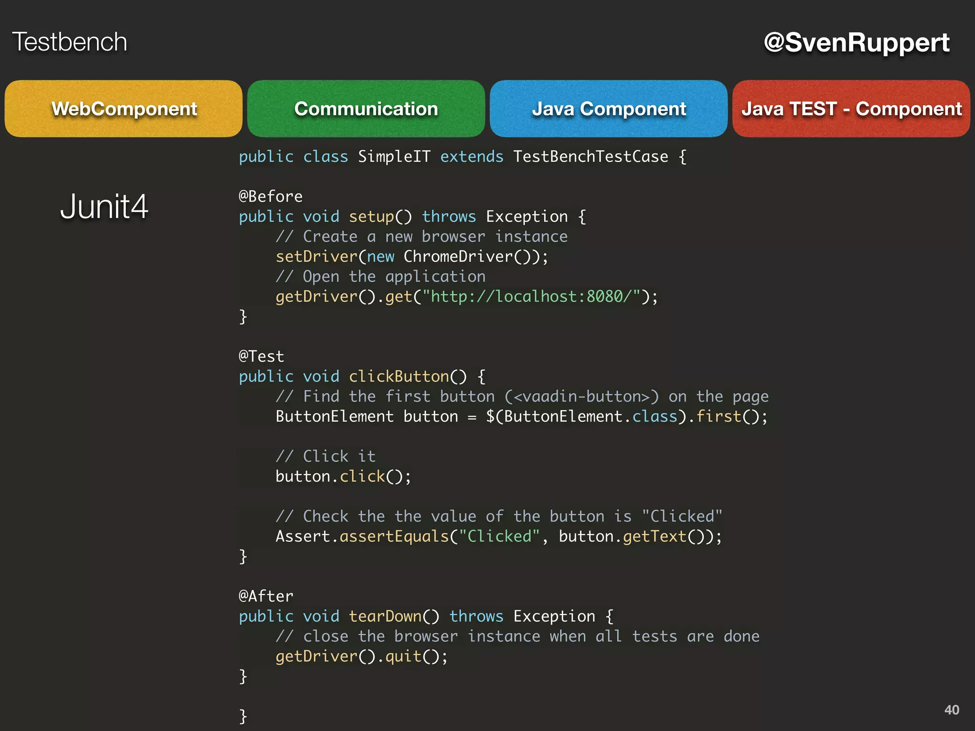Switch to Java TEST - Component tab
Viewport: 975px width, 731px height.
[x=851, y=109]
